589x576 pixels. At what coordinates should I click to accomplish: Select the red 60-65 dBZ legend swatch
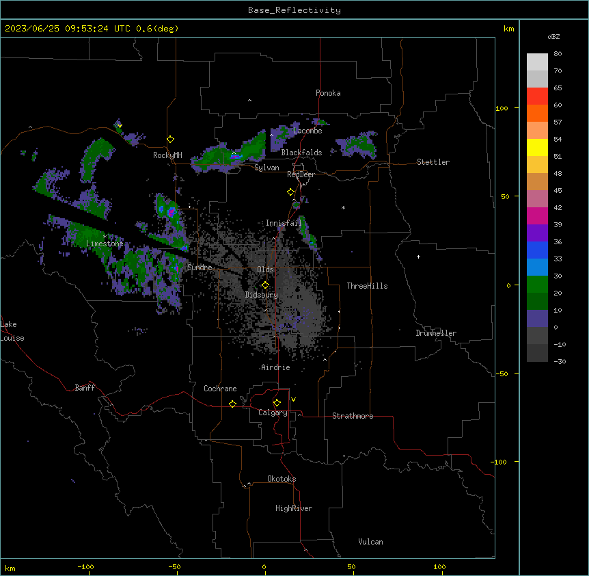pyautogui.click(x=537, y=96)
